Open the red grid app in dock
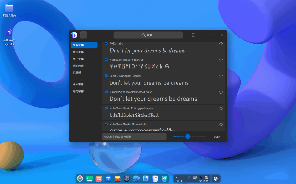 tap(99, 178)
